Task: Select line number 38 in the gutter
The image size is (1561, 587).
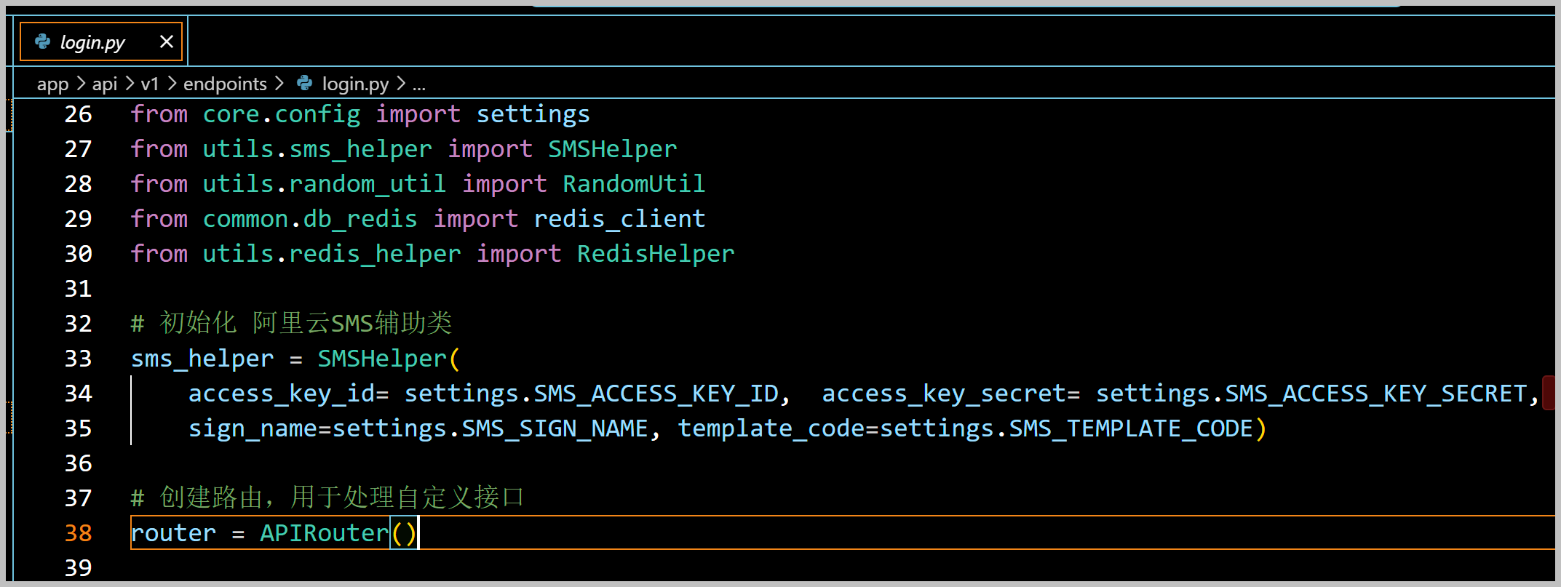Action: [79, 533]
